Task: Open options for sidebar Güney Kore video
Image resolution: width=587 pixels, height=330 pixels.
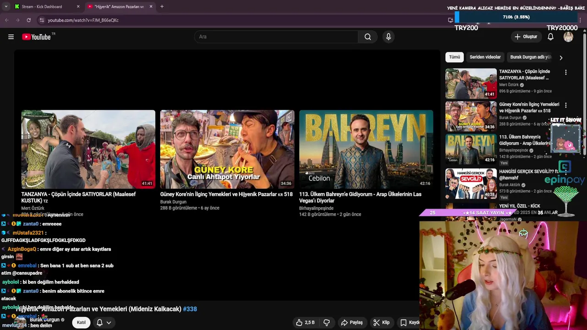Action: click(565, 105)
